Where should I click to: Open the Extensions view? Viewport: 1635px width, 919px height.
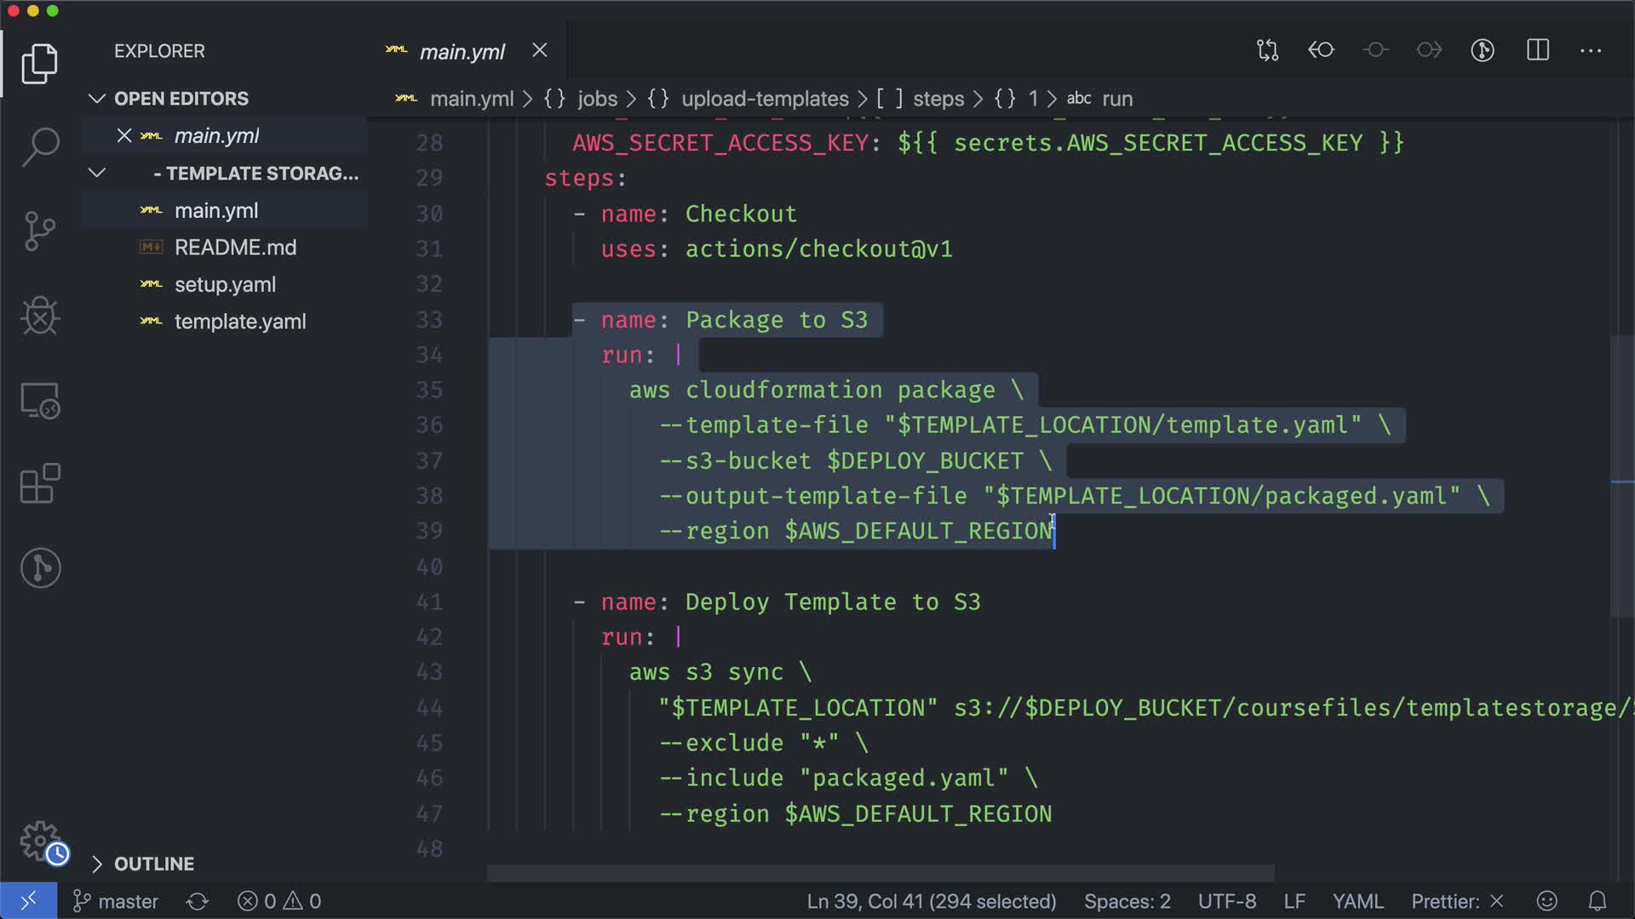pyautogui.click(x=40, y=484)
